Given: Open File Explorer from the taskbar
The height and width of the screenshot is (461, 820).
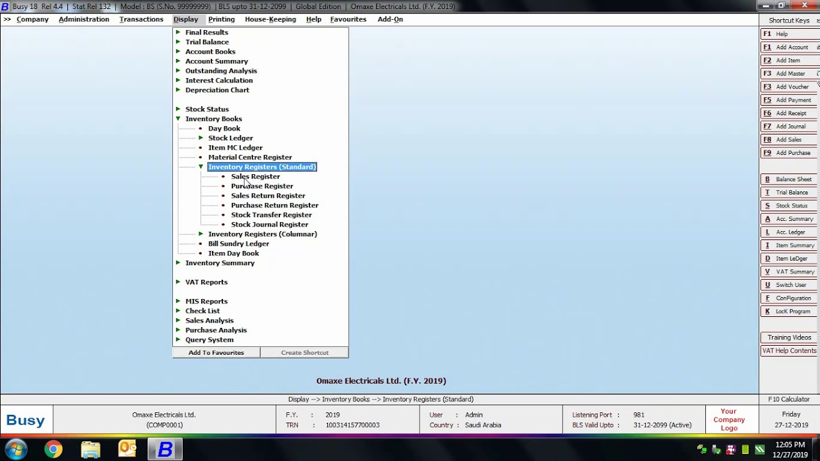Looking at the screenshot, I should (90, 449).
